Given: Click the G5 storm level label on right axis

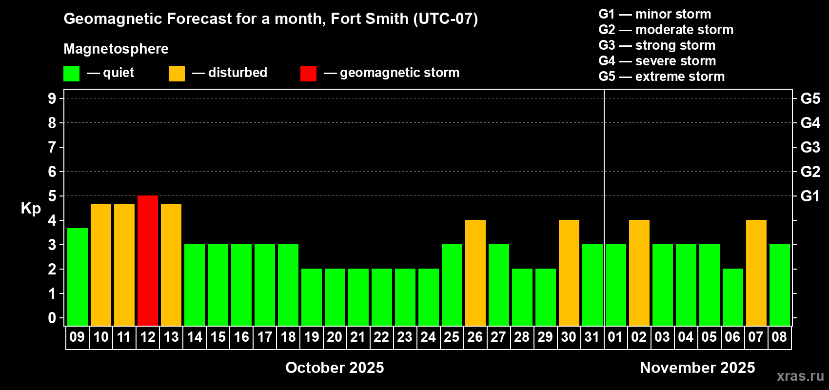Looking at the screenshot, I should coord(810,98).
